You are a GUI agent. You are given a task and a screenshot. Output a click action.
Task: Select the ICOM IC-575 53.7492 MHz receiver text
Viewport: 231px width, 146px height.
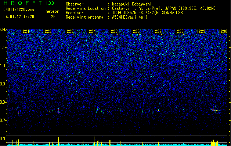148,13
